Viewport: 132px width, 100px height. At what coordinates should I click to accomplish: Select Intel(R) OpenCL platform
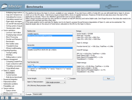click(x=50, y=34)
